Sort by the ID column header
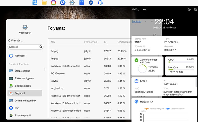 tap(105, 42)
